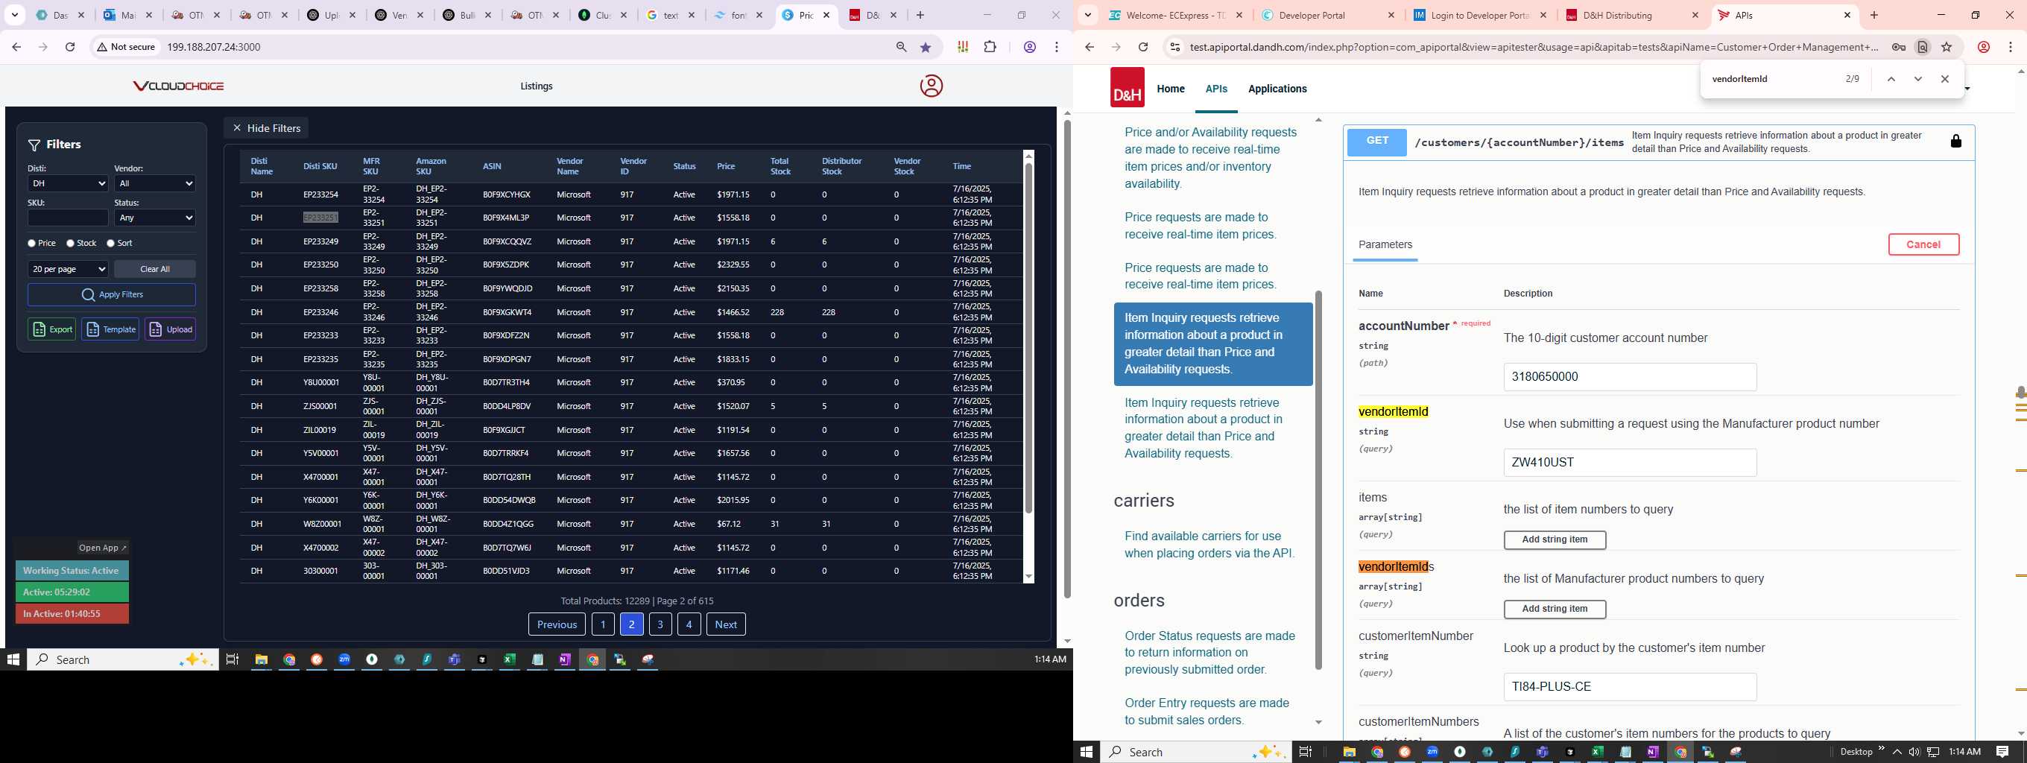Close the vendorItemId find bar
Image resolution: width=2027 pixels, height=763 pixels.
pyautogui.click(x=1944, y=80)
